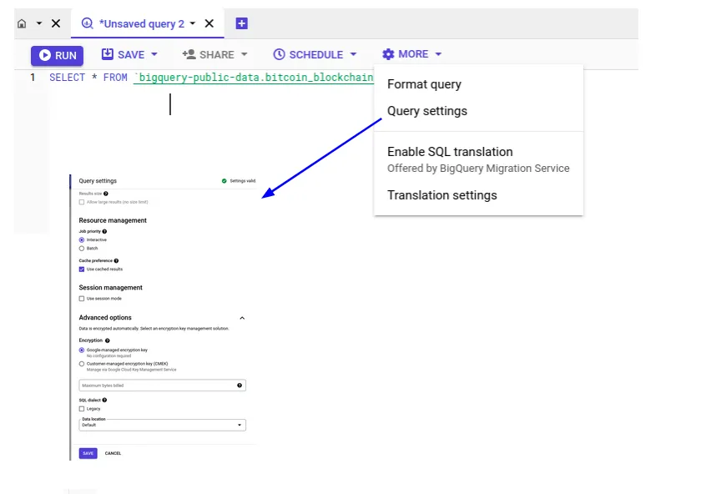Run the query

pos(57,56)
